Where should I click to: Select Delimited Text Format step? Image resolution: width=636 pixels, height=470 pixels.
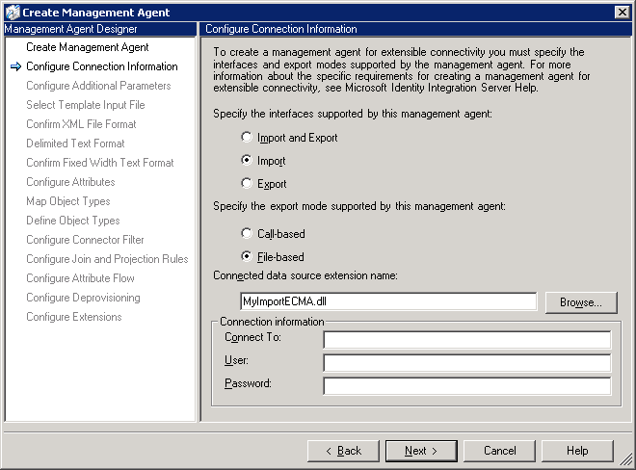[x=75, y=144]
